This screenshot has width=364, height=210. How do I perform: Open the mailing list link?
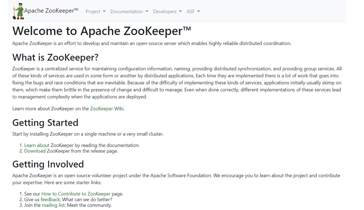pyautogui.click(x=53, y=205)
